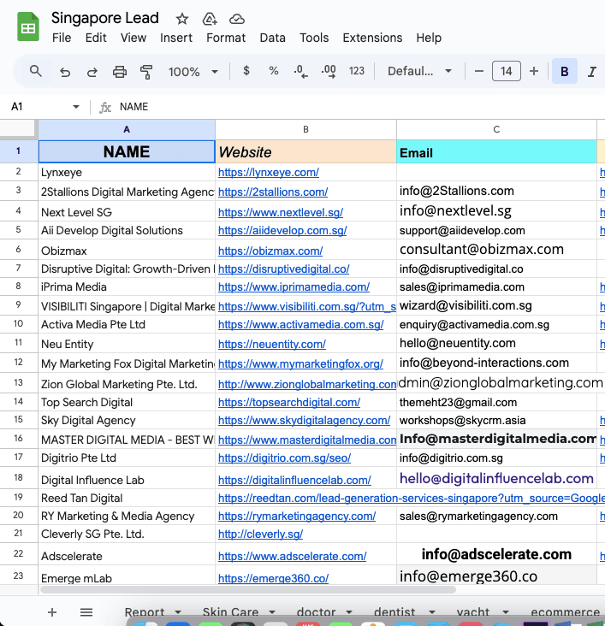Activate the paint format tool
Screen dimensions: 605x626
pyautogui.click(x=146, y=72)
